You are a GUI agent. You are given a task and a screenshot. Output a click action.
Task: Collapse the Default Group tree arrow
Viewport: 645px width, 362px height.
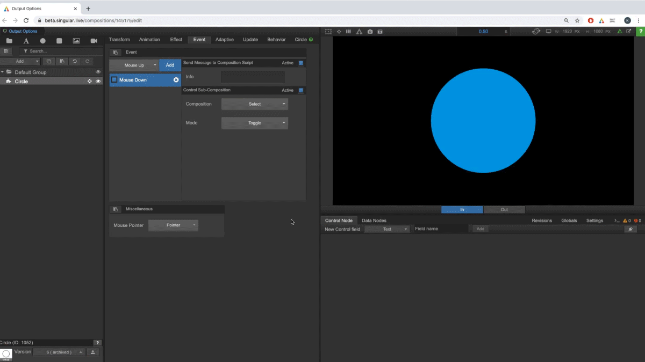tap(2, 72)
